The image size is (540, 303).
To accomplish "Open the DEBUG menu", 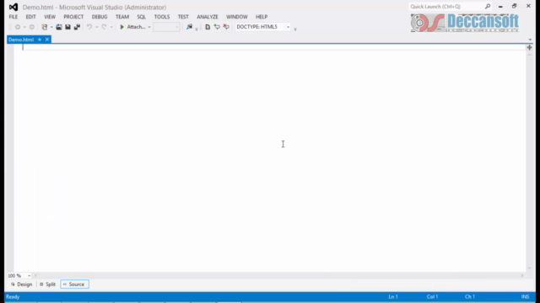I will 100,17.
